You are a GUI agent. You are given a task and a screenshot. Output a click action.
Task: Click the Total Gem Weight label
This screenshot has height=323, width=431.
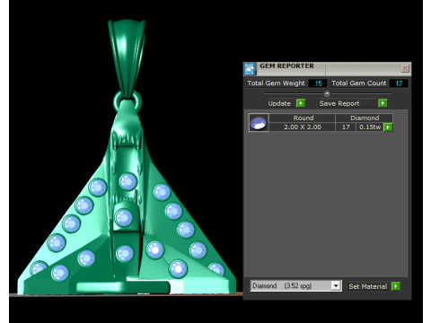[276, 83]
